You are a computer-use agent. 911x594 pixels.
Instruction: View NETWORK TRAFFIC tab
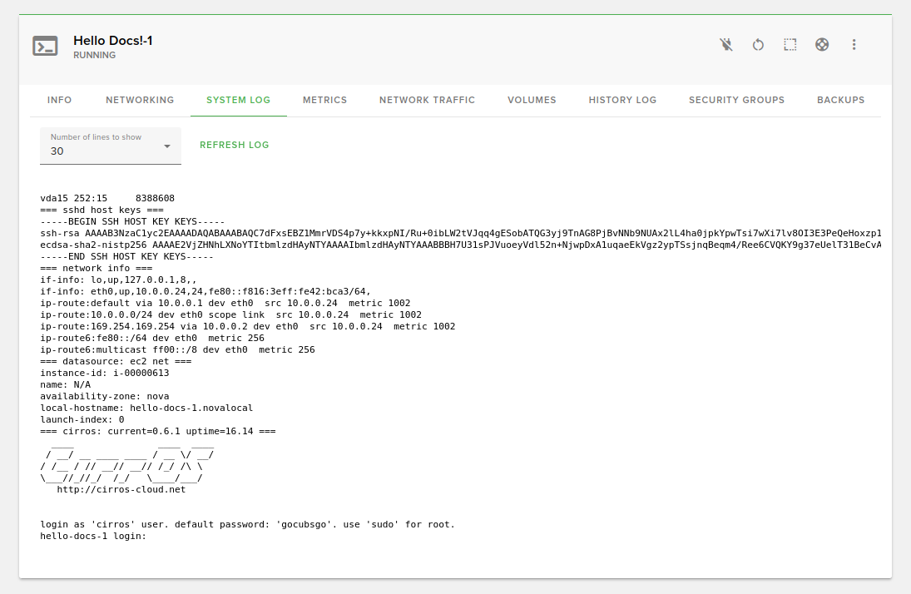pyautogui.click(x=427, y=100)
